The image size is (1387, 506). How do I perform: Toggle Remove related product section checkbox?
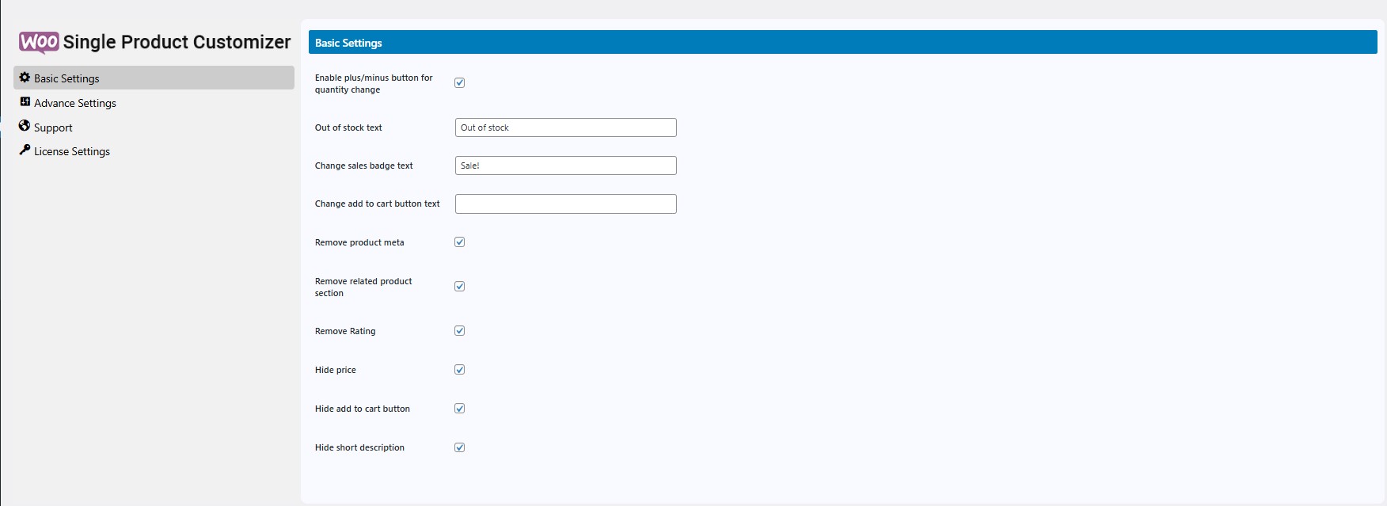coord(459,287)
